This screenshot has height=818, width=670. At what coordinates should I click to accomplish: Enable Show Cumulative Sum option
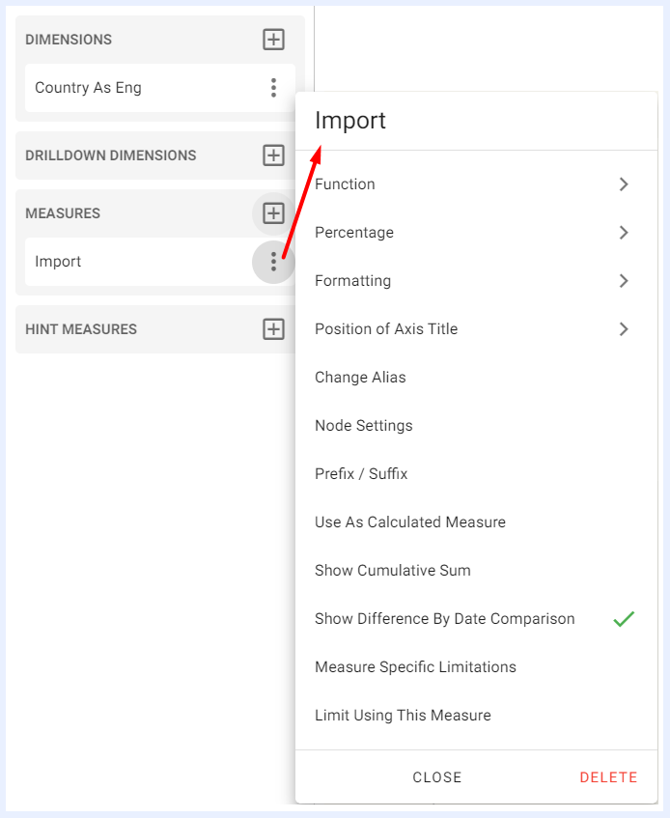(476, 570)
